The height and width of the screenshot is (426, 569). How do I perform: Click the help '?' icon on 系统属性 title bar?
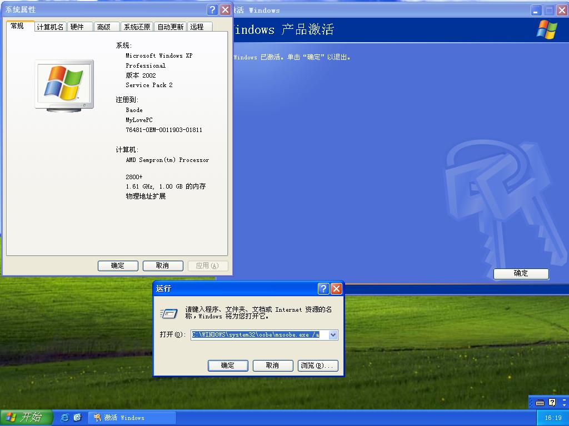(212, 9)
